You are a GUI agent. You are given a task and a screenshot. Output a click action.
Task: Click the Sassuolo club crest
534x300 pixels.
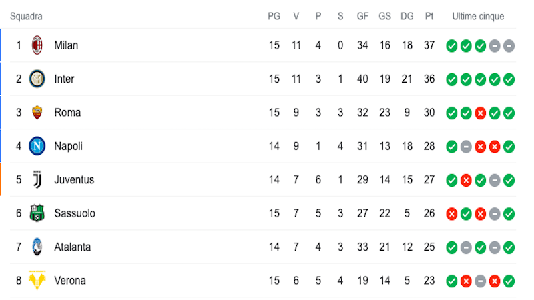coord(37,213)
